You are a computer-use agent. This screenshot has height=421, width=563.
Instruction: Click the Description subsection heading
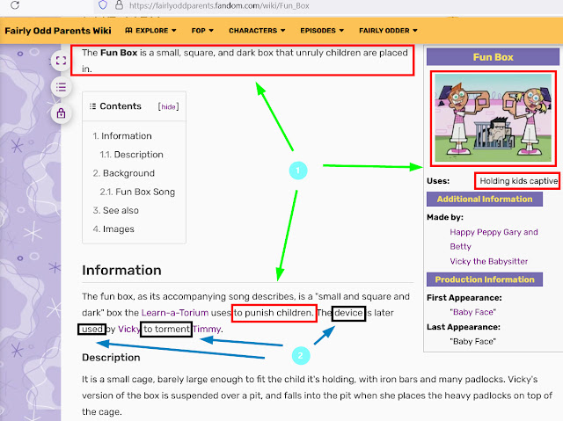point(111,358)
